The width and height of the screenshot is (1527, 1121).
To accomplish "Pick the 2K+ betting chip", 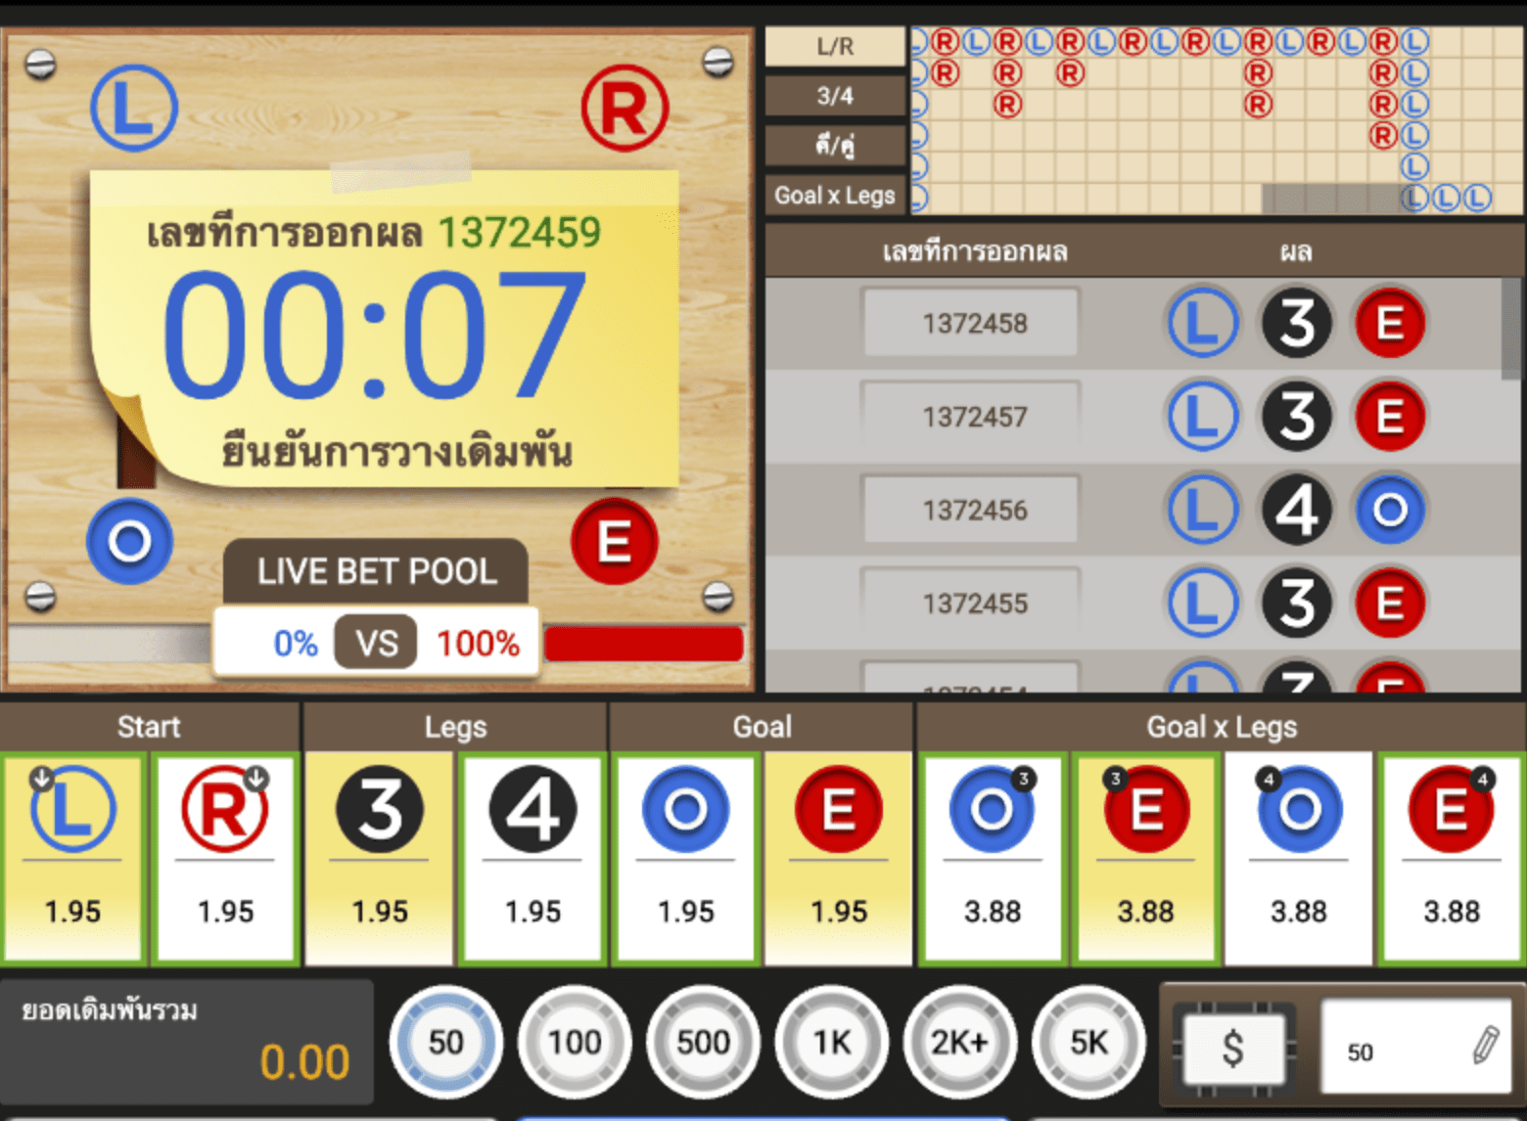I will tap(959, 1042).
